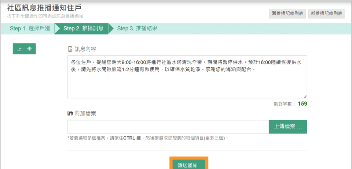Open the 新推播記錄列表 list
352x169 pixels.
(327, 14)
